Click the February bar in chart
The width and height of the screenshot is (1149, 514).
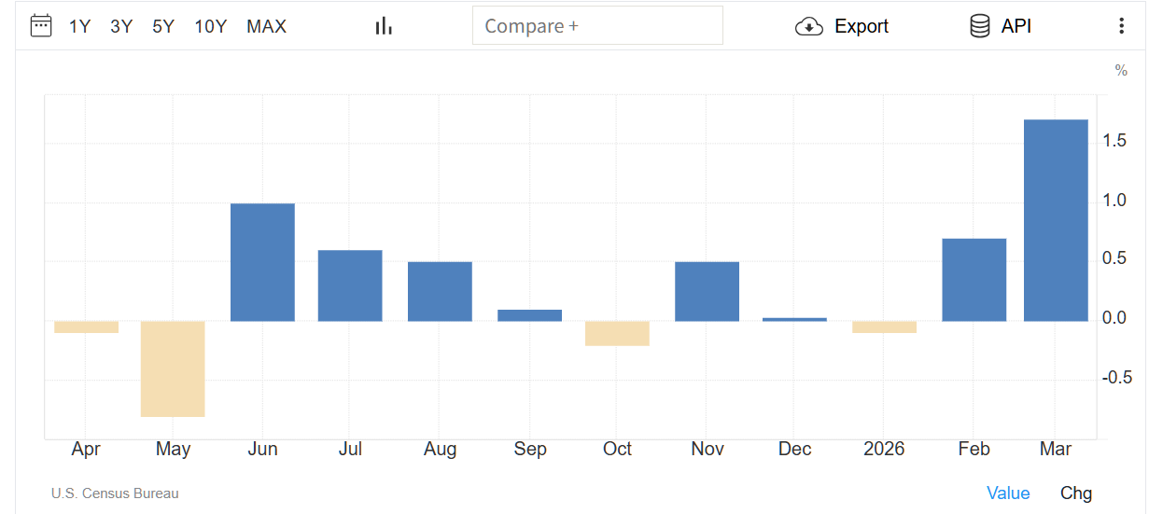[x=974, y=280]
